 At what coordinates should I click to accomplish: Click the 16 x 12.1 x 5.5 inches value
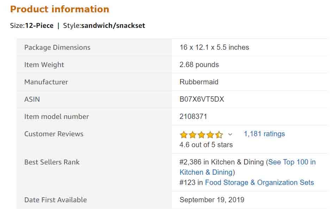pos(214,47)
